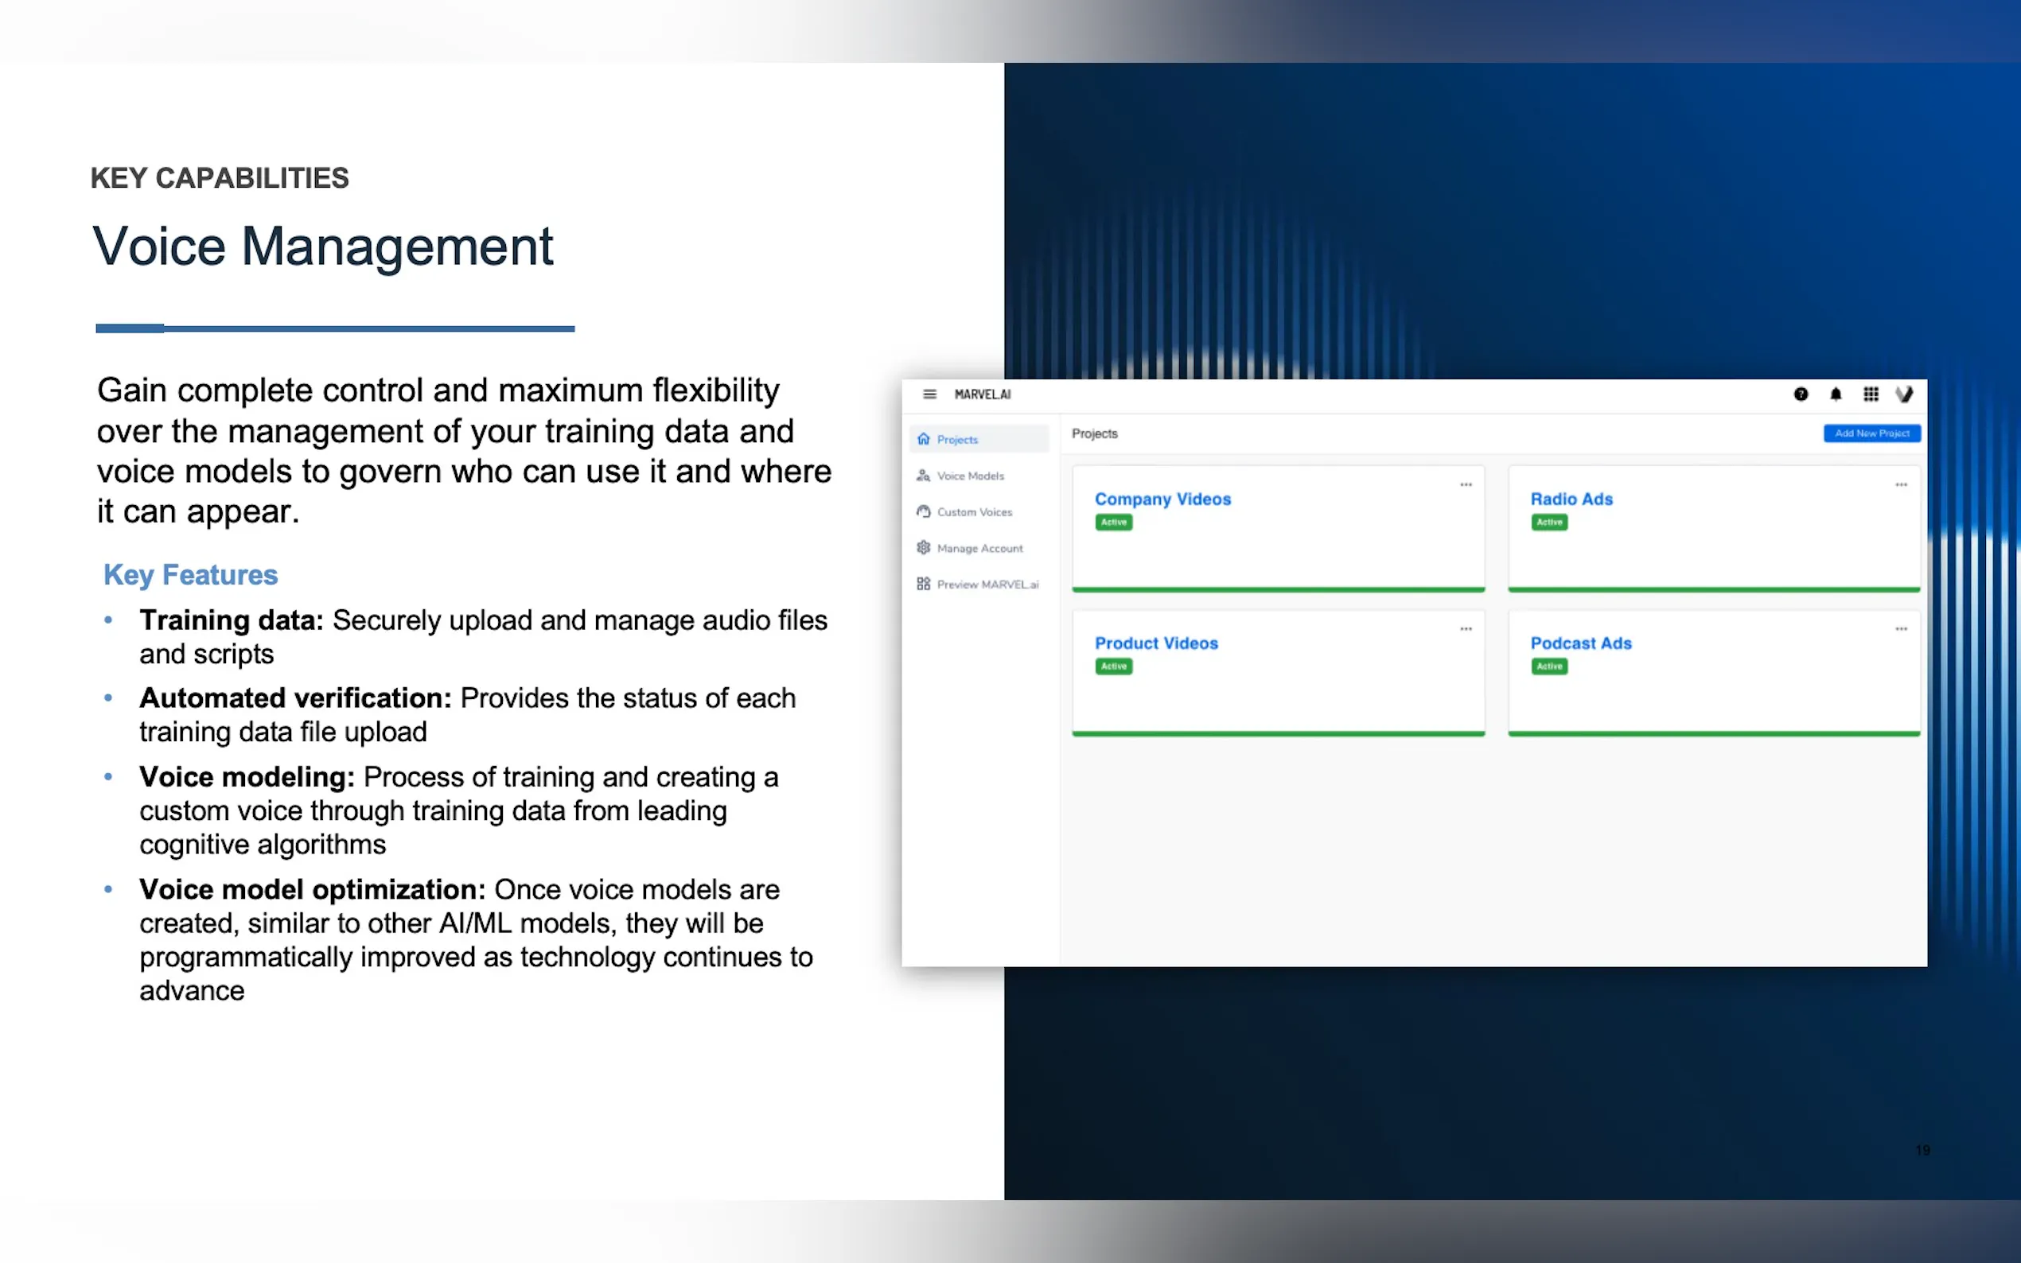Open the apps grid icon
2021x1263 pixels.
point(1871,394)
